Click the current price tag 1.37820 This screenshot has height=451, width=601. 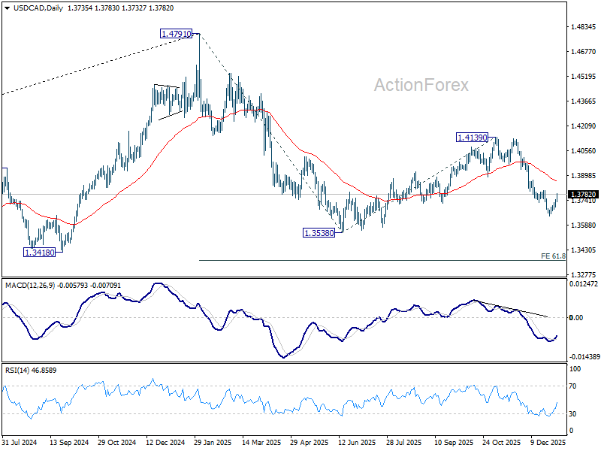(x=583, y=195)
